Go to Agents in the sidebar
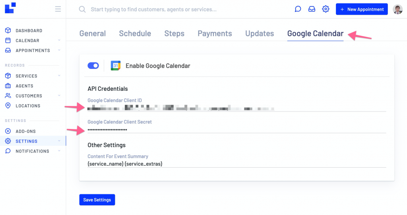 [x=24, y=86]
